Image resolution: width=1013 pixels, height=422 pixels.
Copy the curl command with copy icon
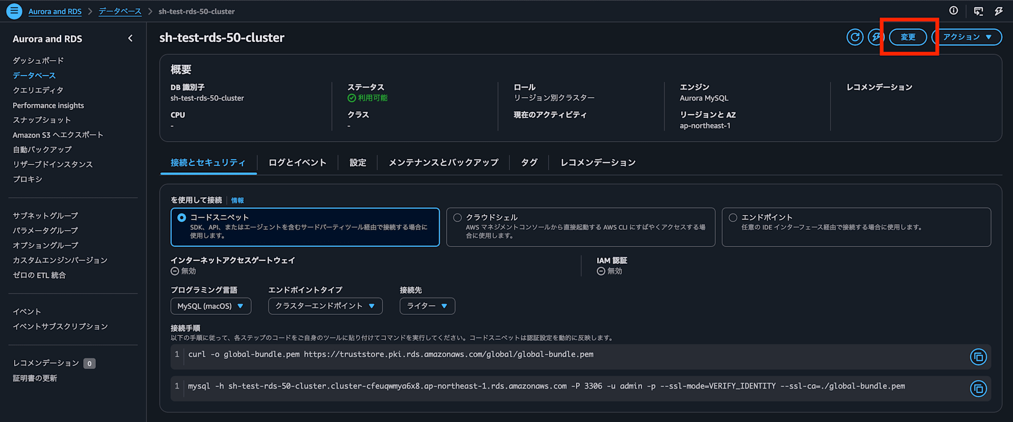click(978, 357)
